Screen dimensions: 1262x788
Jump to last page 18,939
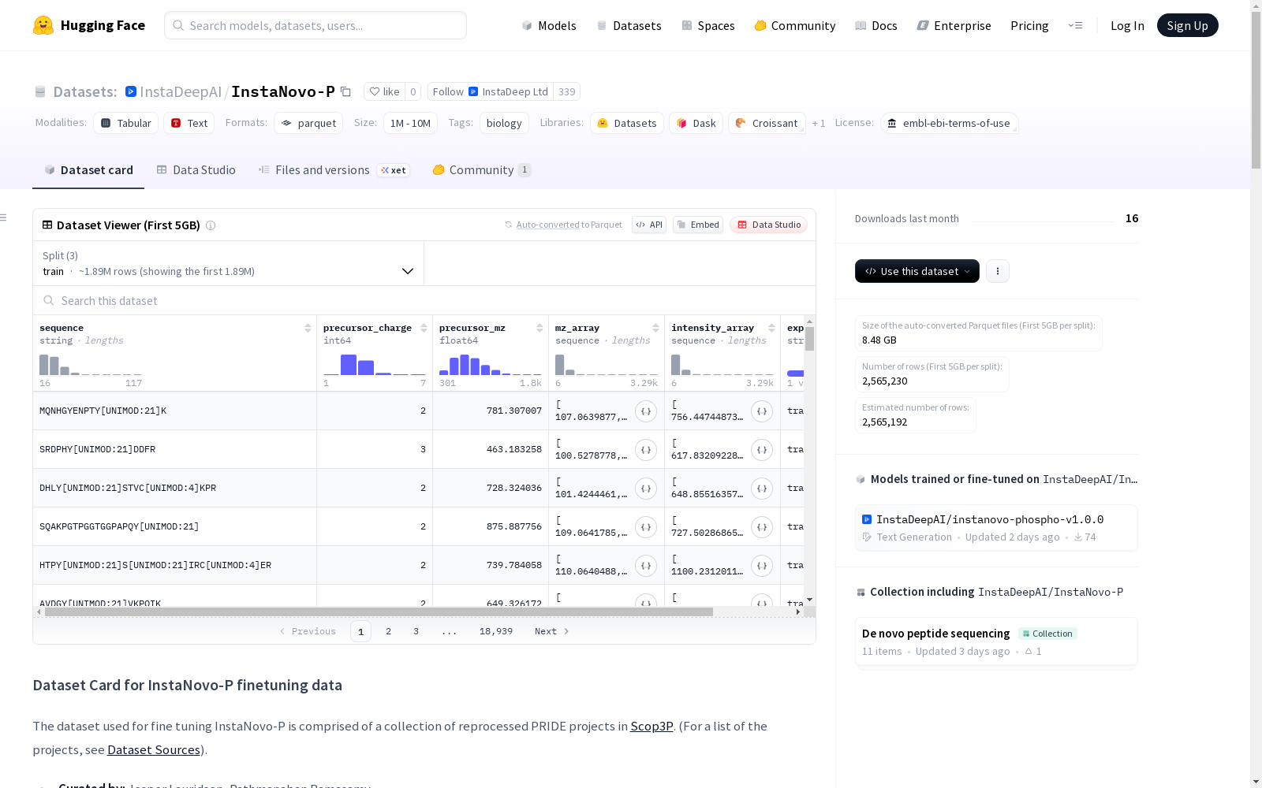click(496, 631)
